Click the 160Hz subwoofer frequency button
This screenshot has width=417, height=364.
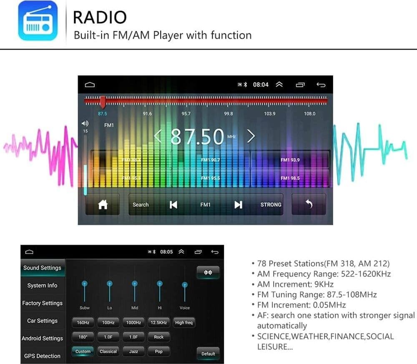click(83, 323)
